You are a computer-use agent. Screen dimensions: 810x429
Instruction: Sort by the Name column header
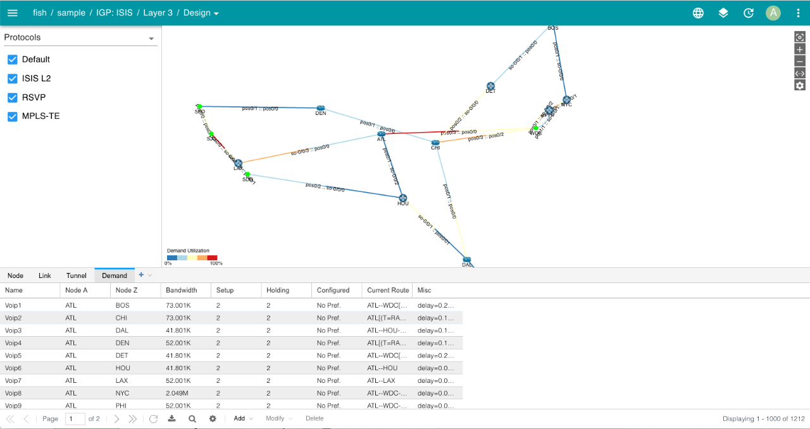(x=30, y=290)
